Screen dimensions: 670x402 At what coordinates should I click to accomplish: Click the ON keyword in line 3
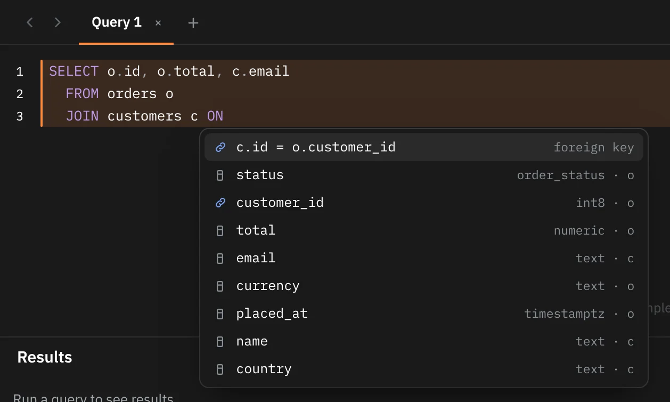[215, 116]
